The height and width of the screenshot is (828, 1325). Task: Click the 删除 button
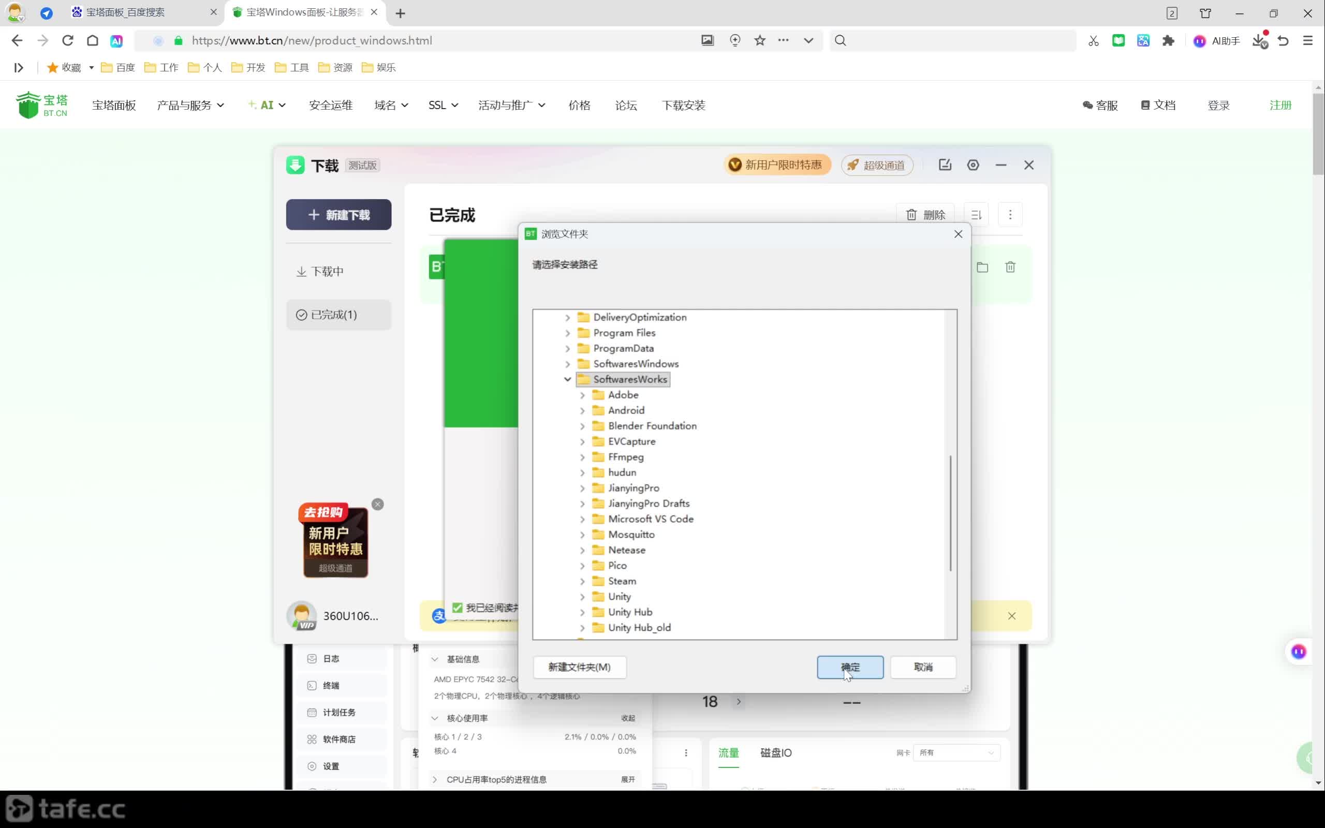[x=925, y=215]
